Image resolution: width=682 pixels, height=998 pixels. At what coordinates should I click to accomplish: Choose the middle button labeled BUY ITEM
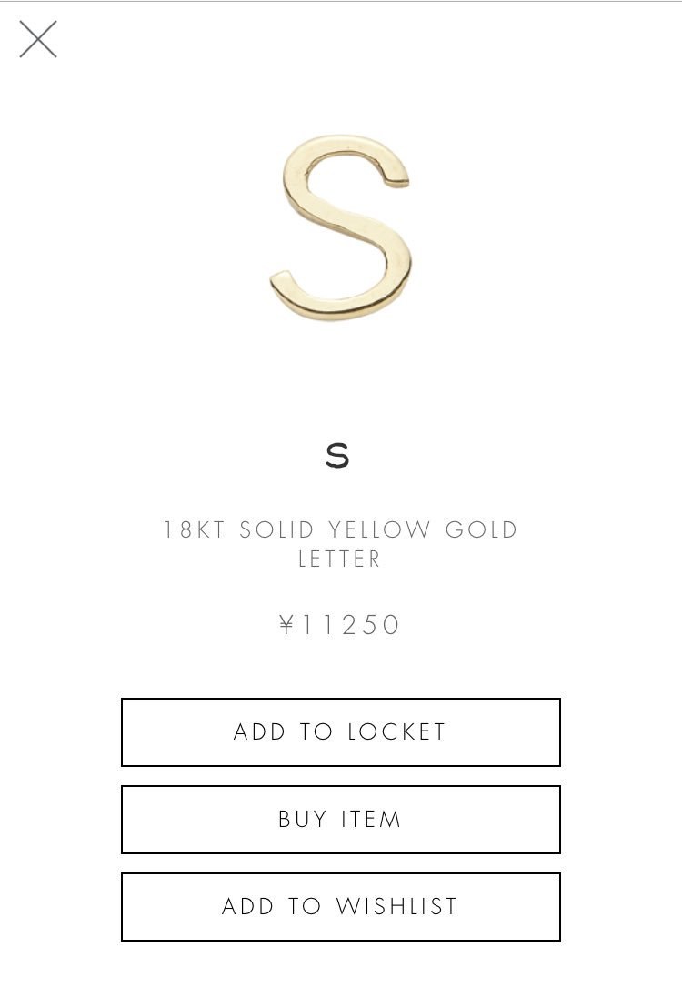[340, 820]
